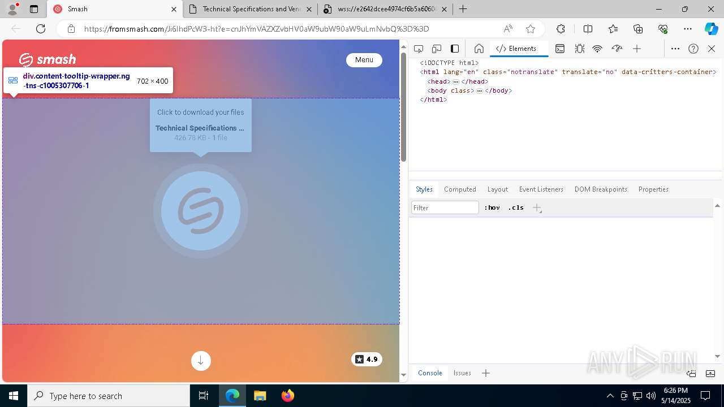Open DevTools customize three-dot menu
Screen dimensions: 724x407
(675, 49)
